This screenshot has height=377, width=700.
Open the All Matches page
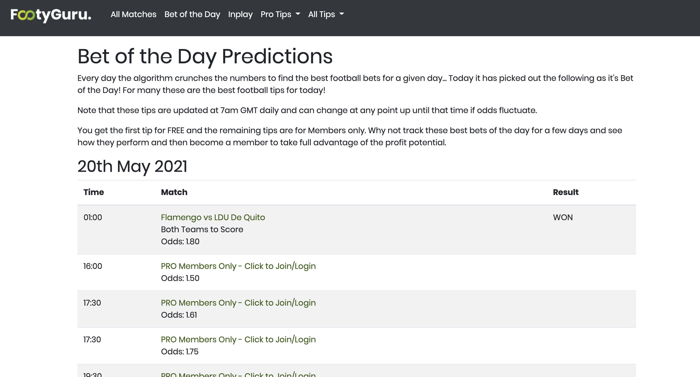point(133,14)
